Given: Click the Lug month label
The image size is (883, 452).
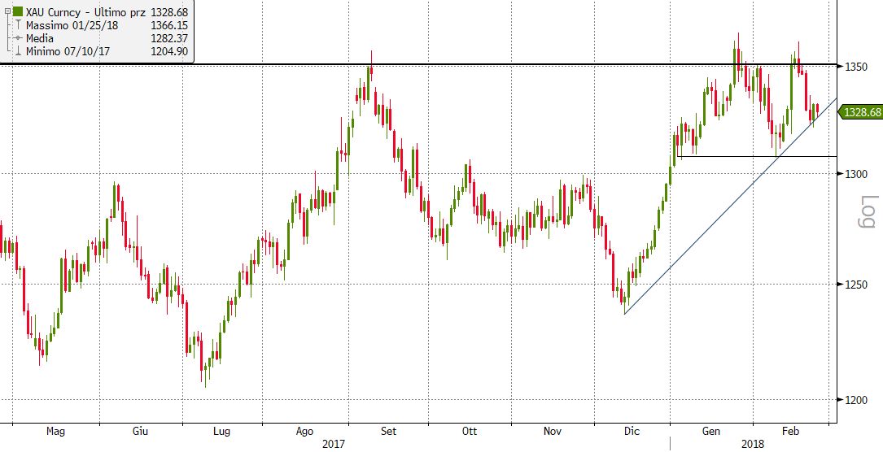Looking at the screenshot, I should (x=222, y=431).
